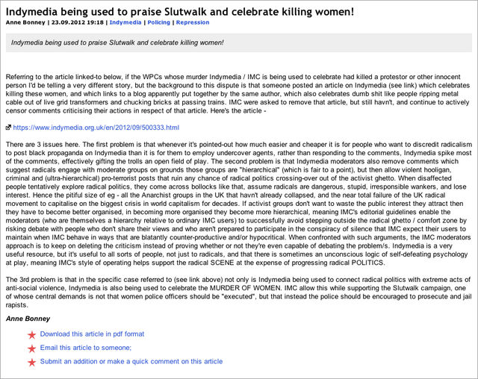Screen dimensions: 478x379
Task: Submit an addition or quick comment link
Action: click(x=131, y=361)
